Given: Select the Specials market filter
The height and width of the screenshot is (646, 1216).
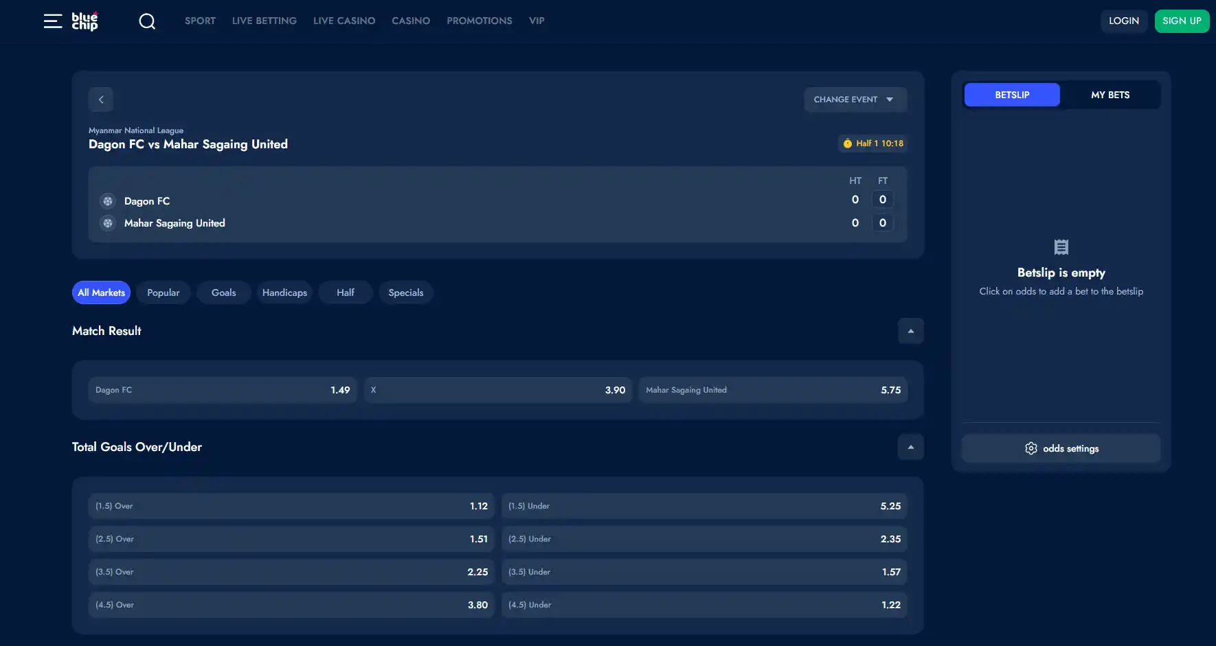Looking at the screenshot, I should point(406,292).
